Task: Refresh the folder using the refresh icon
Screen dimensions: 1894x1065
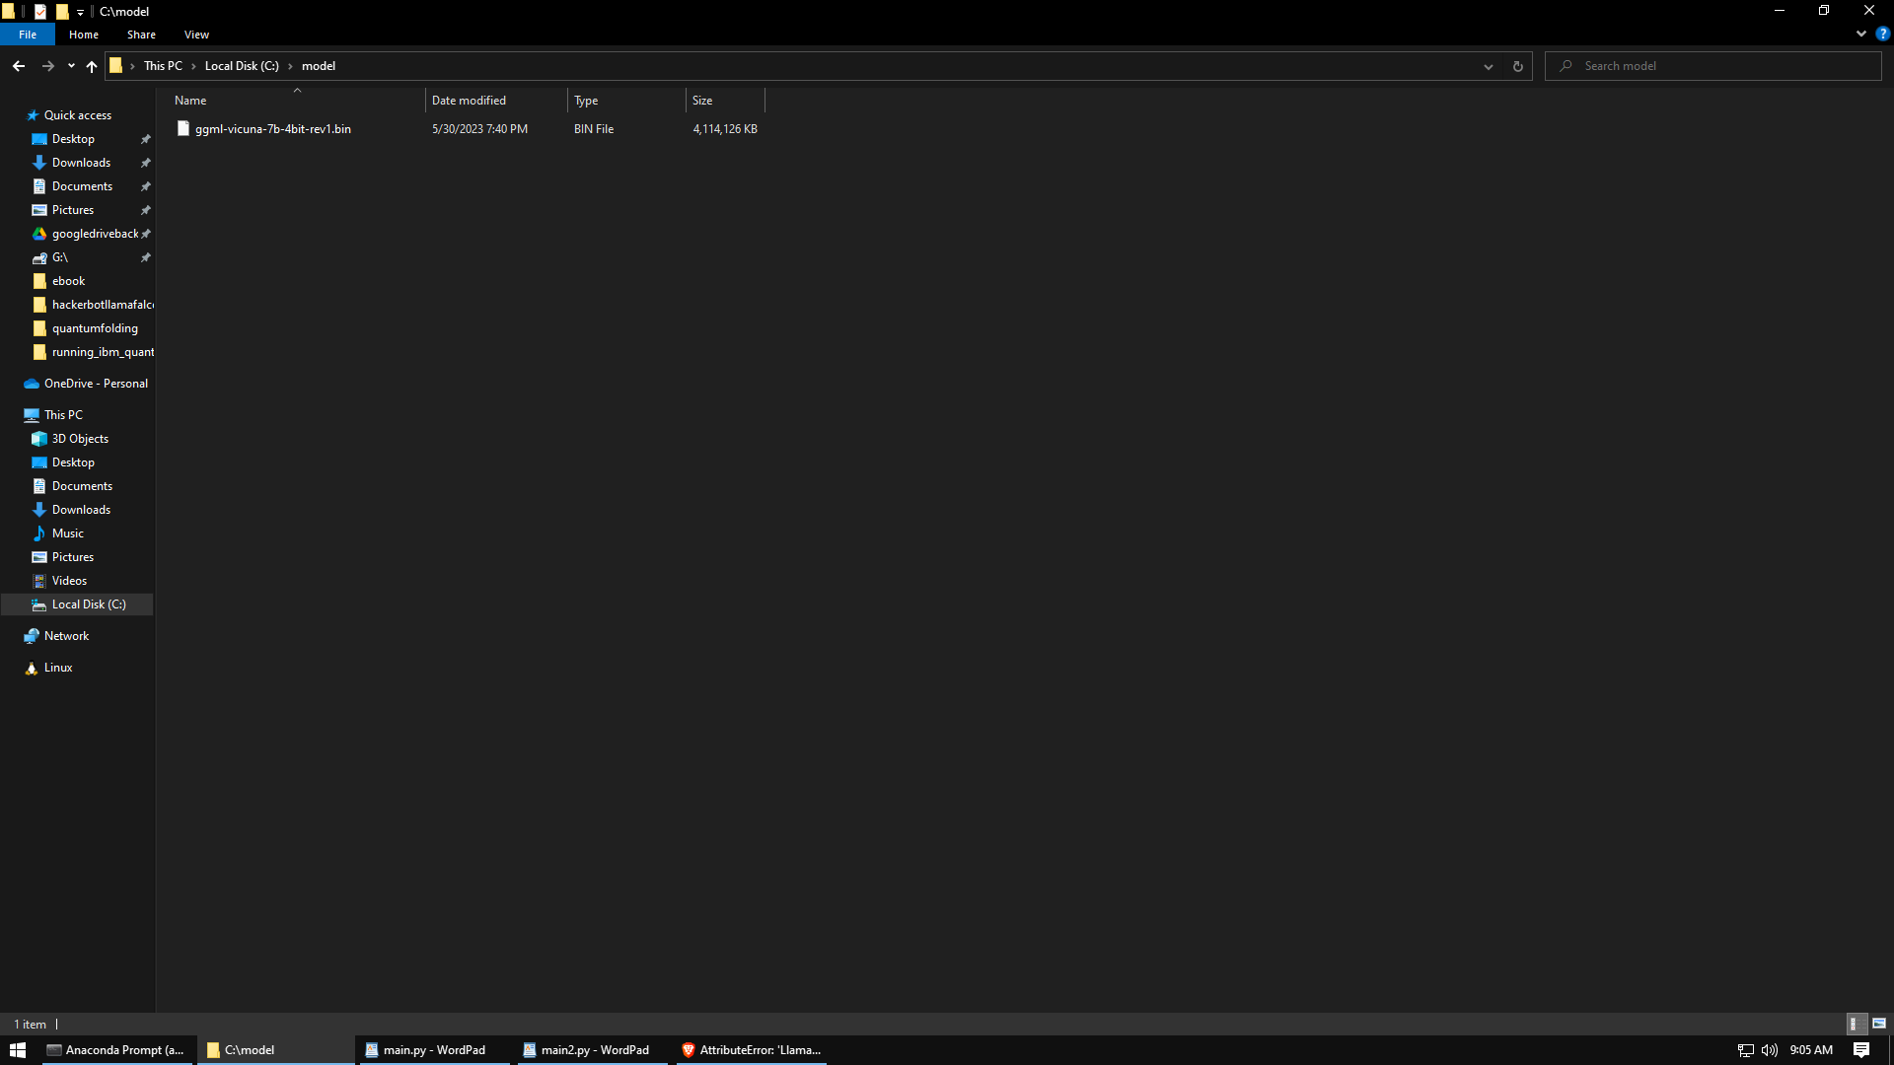Action: (x=1518, y=66)
